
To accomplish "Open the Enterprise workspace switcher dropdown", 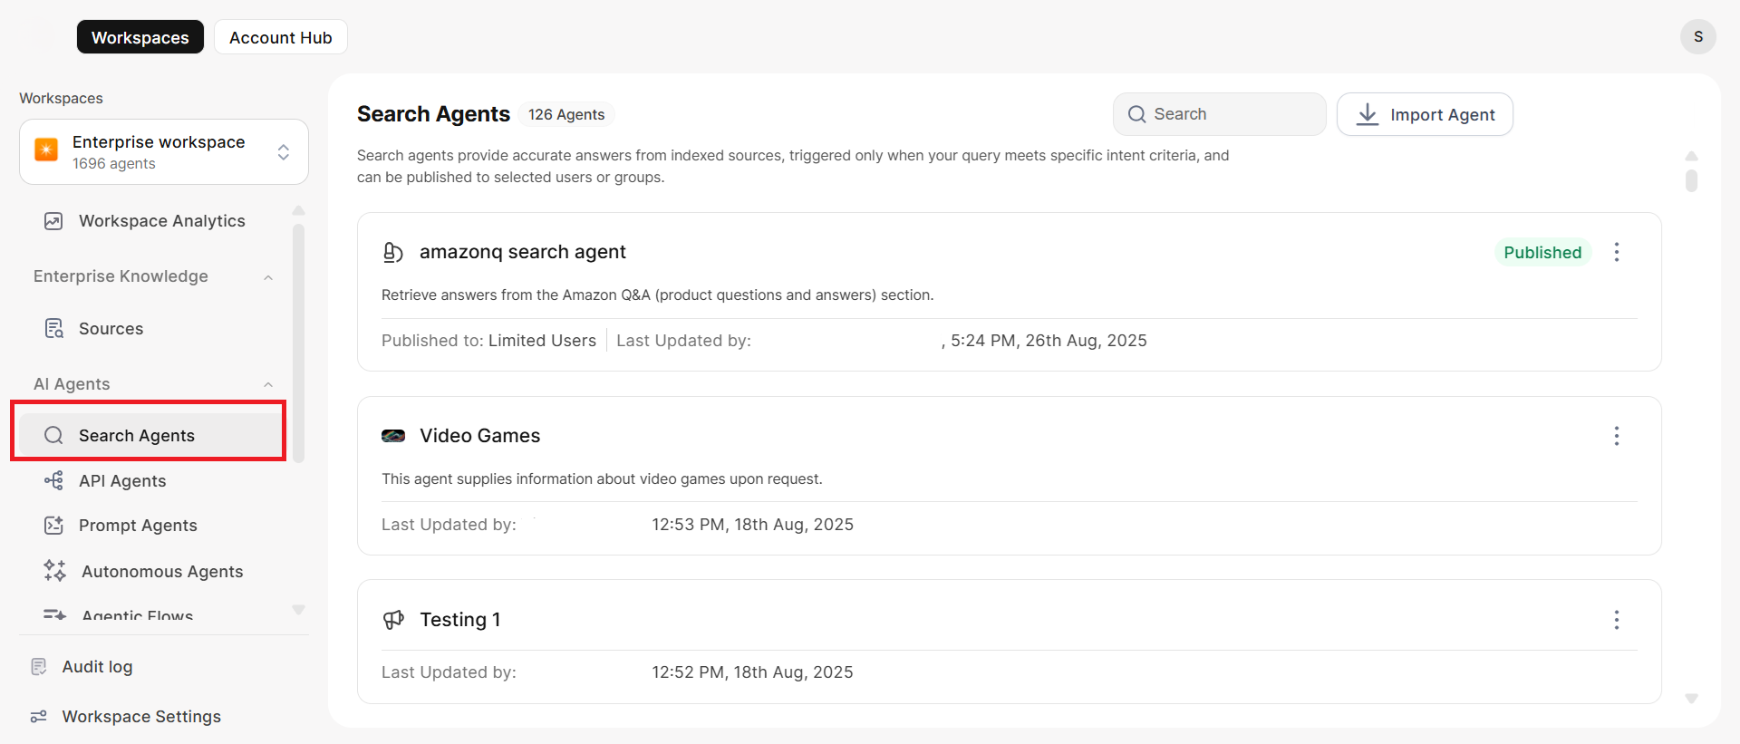I will click(x=283, y=152).
